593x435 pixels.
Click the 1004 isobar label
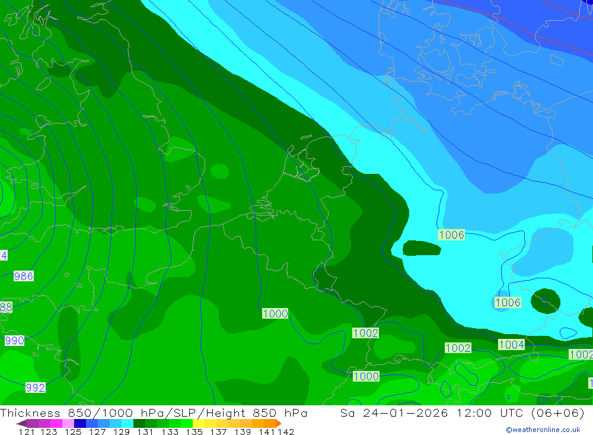(x=511, y=345)
